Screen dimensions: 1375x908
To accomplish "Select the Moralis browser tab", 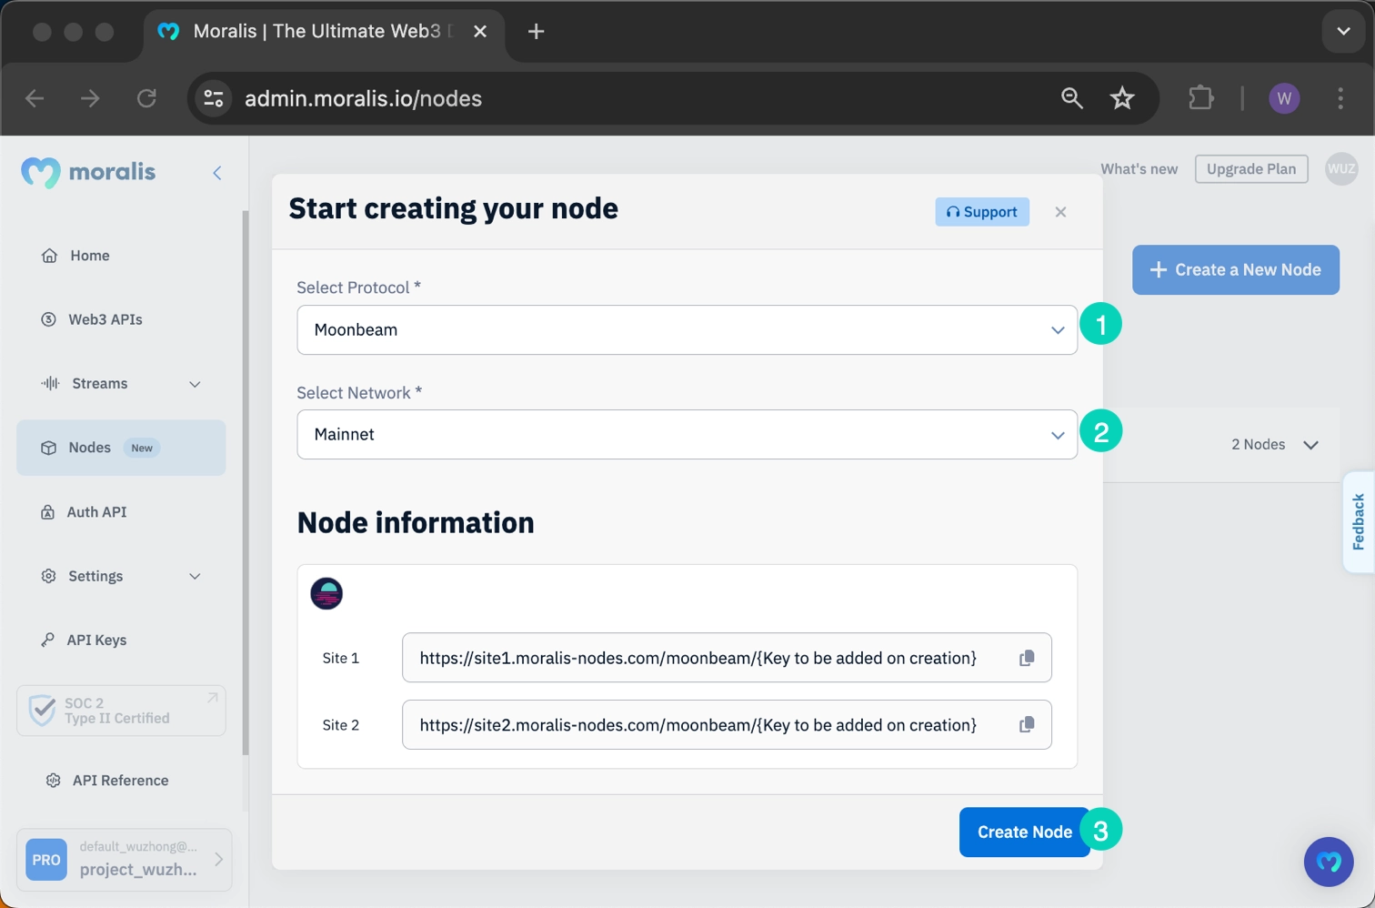I will pos(323,32).
